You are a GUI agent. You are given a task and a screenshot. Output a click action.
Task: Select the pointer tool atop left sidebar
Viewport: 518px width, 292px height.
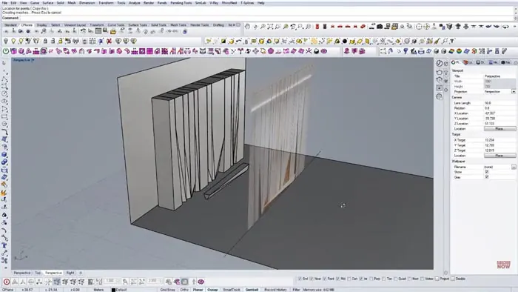4,63
